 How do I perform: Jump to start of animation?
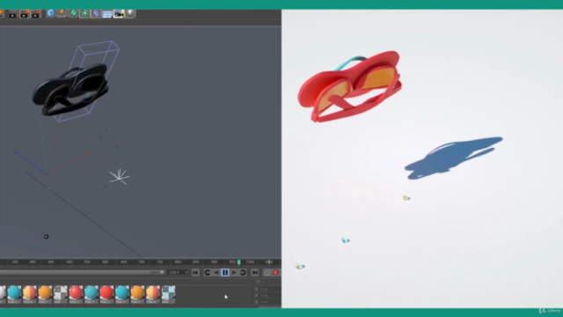pos(195,273)
